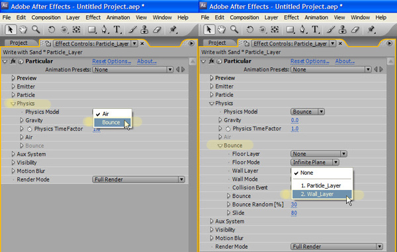Select the Eraser tool in right toolbar
The image size is (397, 252).
(355, 30)
